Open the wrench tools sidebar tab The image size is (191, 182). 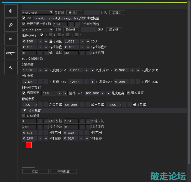click(x=11, y=68)
